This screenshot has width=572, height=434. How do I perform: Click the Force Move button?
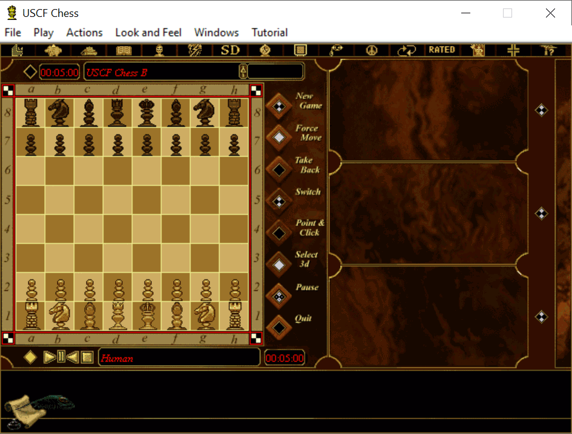click(279, 137)
